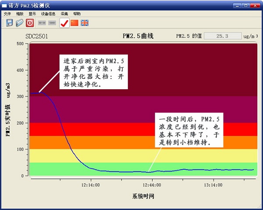Image resolution: width=263 pixels, height=210 pixels.
Task: Click the 12:44:00 time axis label
Action: (x=152, y=185)
